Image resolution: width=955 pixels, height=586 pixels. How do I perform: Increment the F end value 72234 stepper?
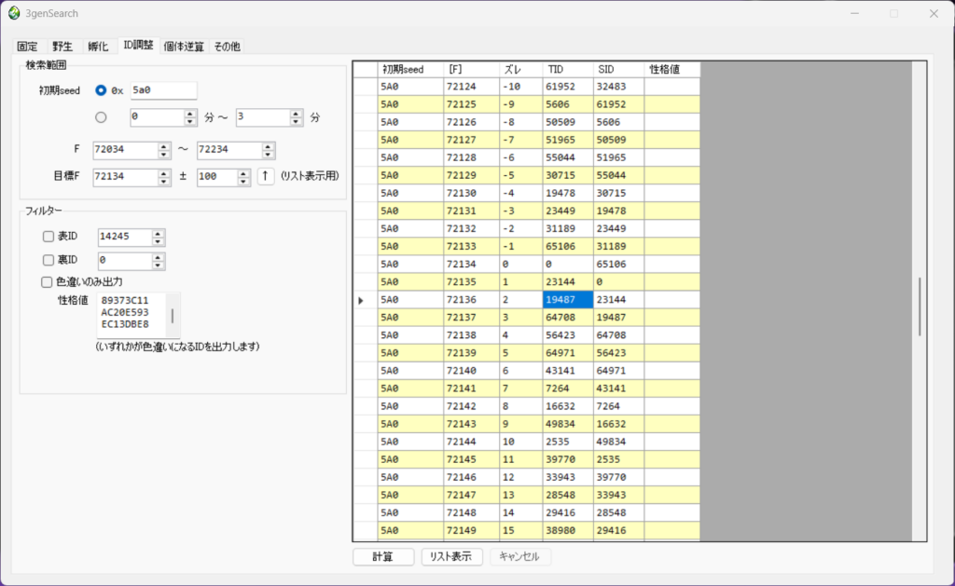(268, 146)
